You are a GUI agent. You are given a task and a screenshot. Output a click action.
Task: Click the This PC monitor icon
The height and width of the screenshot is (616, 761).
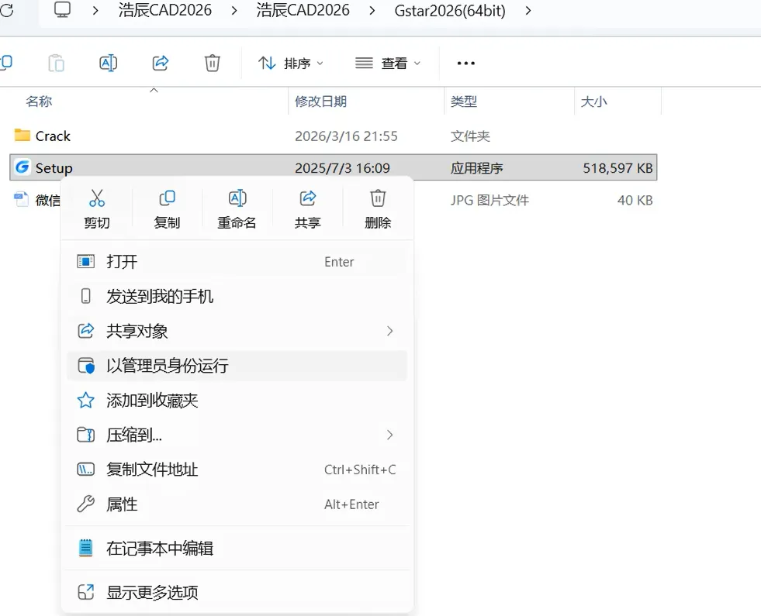click(62, 10)
